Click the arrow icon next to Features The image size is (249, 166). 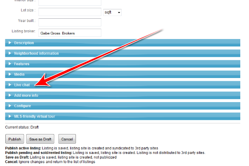coord(10,64)
